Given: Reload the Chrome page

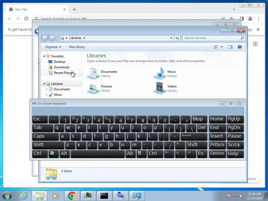Looking at the screenshot, I should click(26, 19).
